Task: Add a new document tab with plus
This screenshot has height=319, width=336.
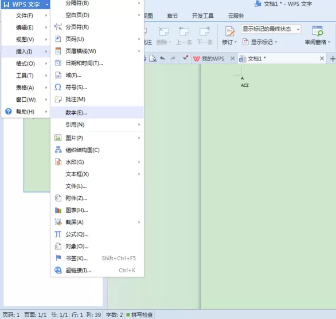Action: (x=333, y=58)
